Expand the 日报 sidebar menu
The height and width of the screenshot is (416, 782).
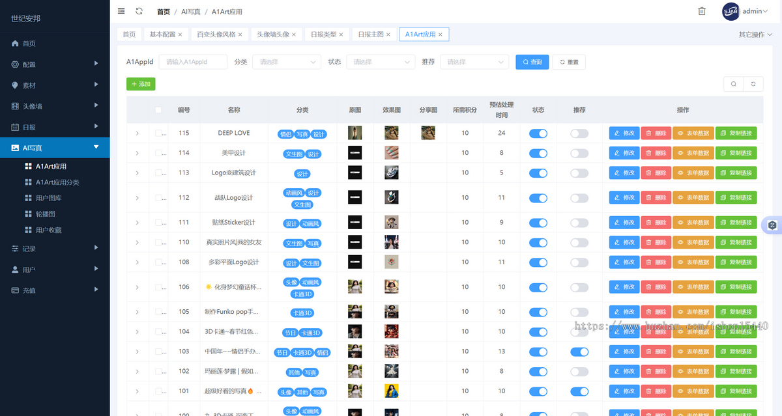(x=55, y=127)
